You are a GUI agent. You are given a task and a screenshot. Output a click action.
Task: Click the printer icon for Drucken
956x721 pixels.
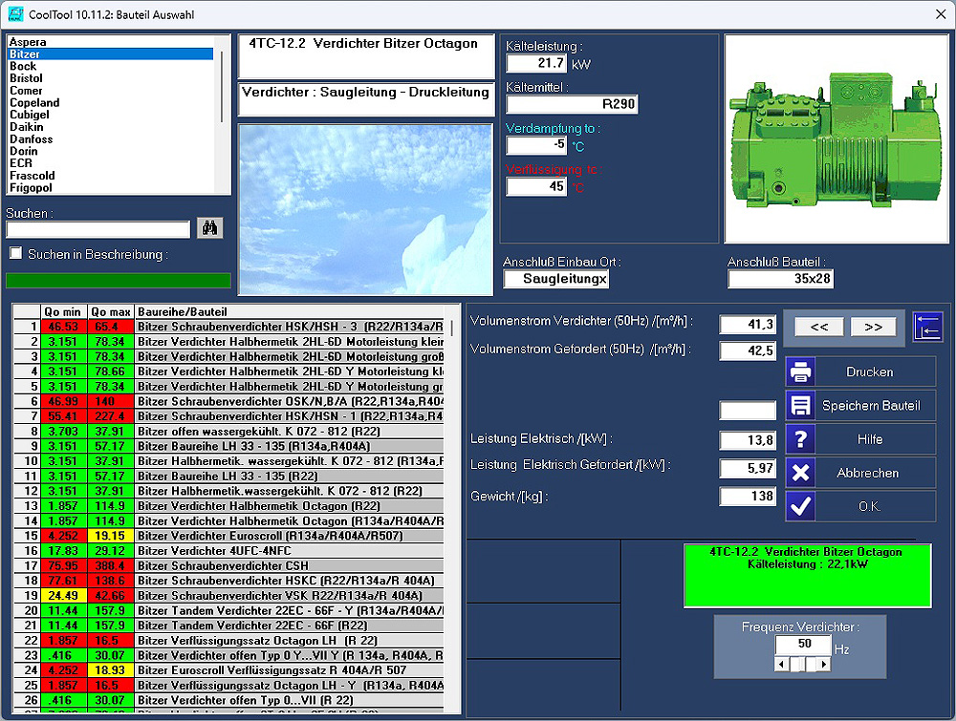800,371
